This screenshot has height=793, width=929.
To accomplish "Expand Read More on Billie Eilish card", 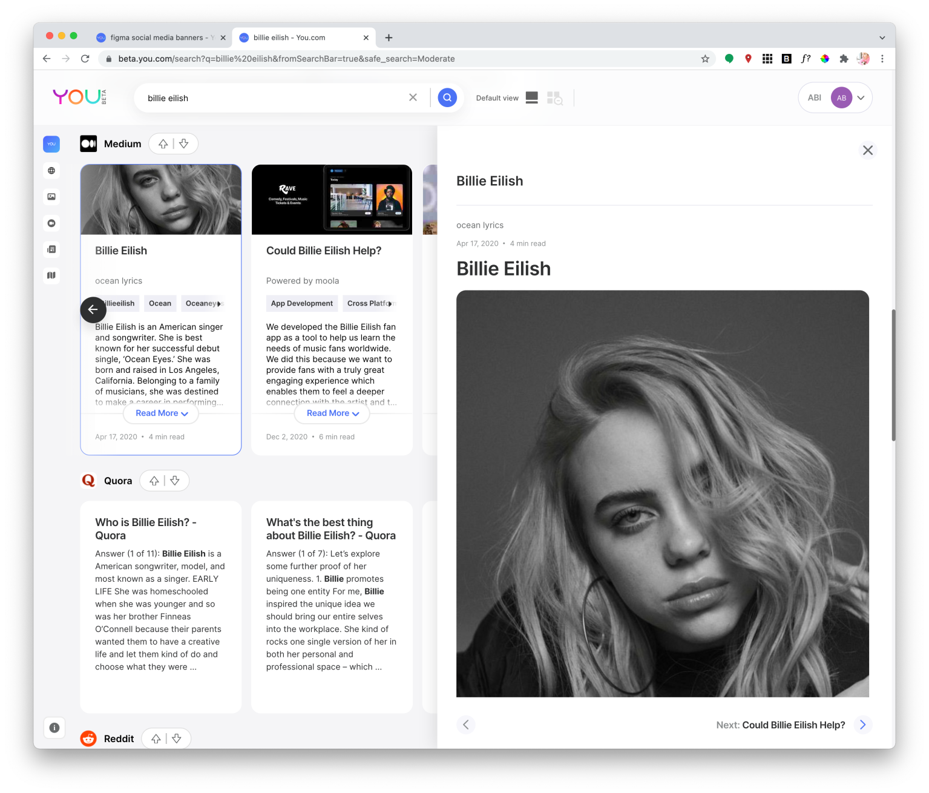I will coord(161,413).
